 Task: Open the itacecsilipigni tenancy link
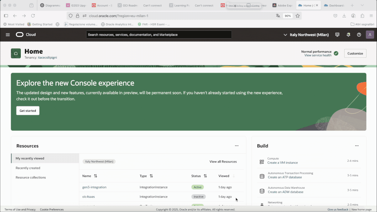point(47,57)
